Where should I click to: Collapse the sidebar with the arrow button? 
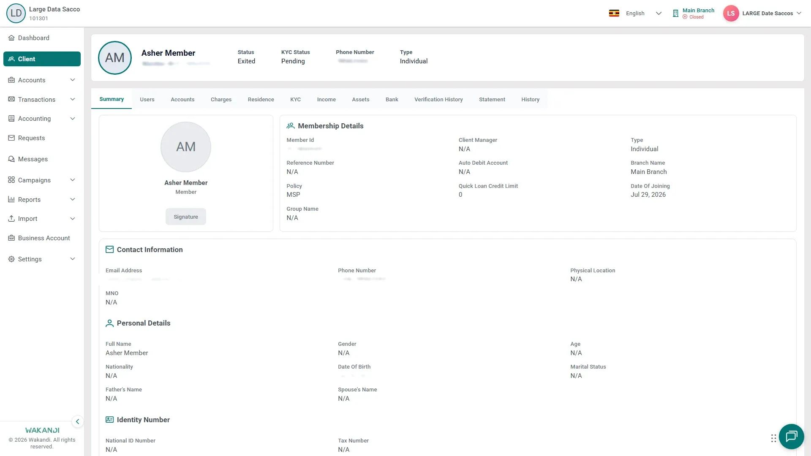tap(77, 421)
